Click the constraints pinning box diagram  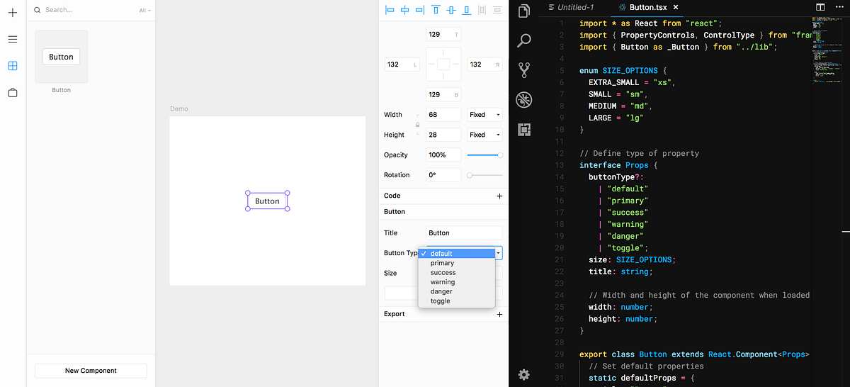[x=443, y=64]
